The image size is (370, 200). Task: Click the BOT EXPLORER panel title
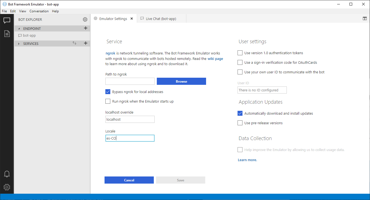[30, 20]
